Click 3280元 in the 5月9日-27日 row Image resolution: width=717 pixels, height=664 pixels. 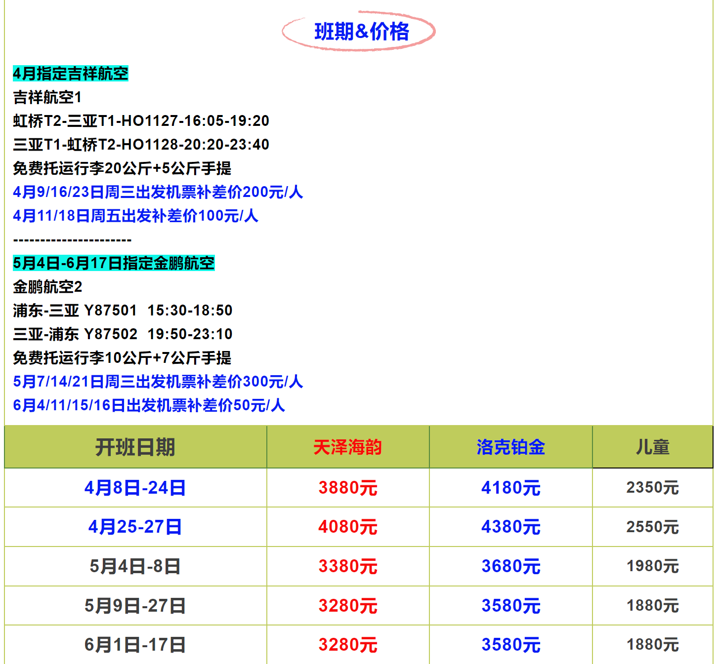click(348, 606)
